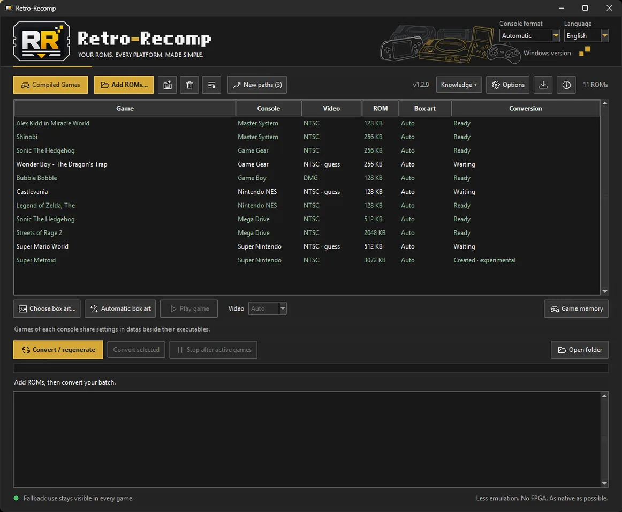This screenshot has height=512, width=622.
Task: Click the game list scroll-up arrow
Action: [605, 103]
